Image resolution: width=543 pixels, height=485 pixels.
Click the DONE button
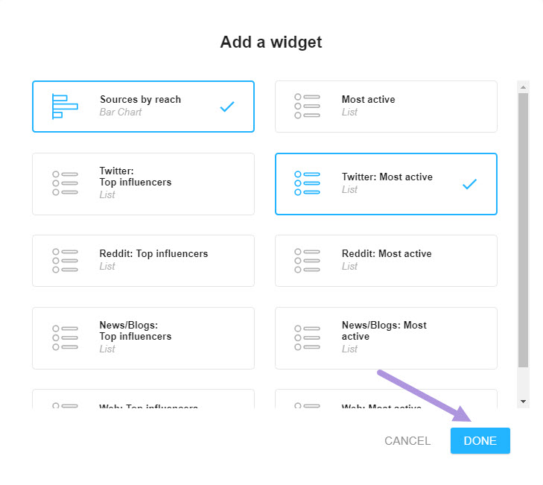coord(480,440)
